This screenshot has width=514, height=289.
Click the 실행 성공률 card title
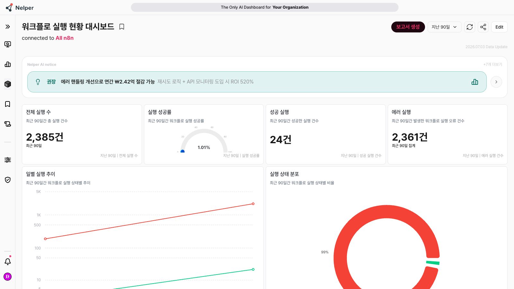pos(160,112)
